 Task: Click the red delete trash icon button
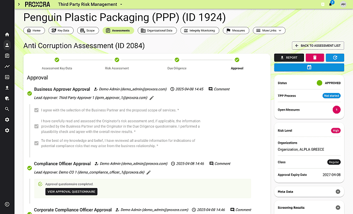pyautogui.click(x=315, y=58)
